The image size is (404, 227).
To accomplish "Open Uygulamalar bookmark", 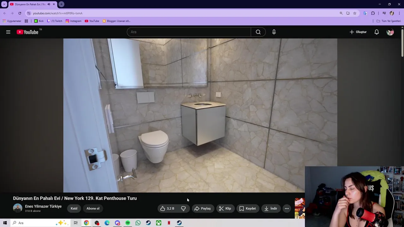I will pos(12,21).
